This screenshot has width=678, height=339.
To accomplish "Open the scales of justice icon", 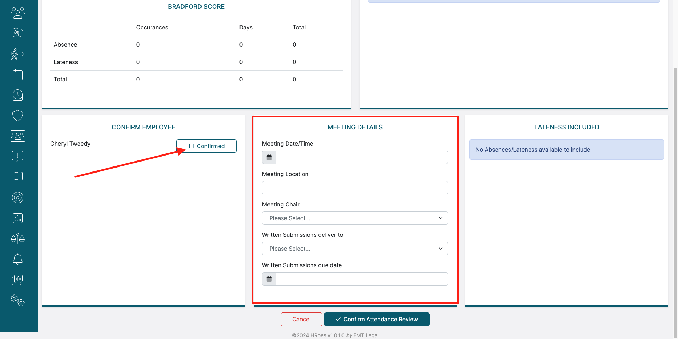I will pyautogui.click(x=17, y=239).
